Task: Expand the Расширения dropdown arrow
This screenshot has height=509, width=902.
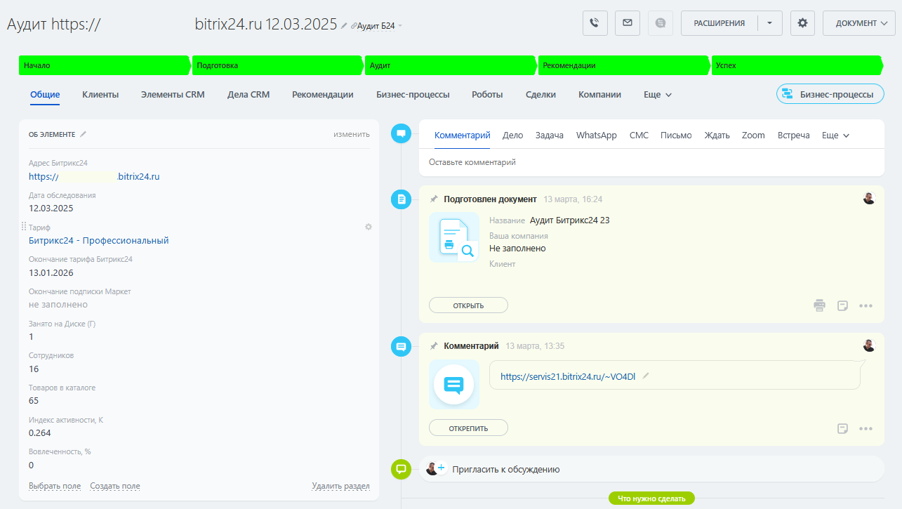Action: click(x=769, y=22)
